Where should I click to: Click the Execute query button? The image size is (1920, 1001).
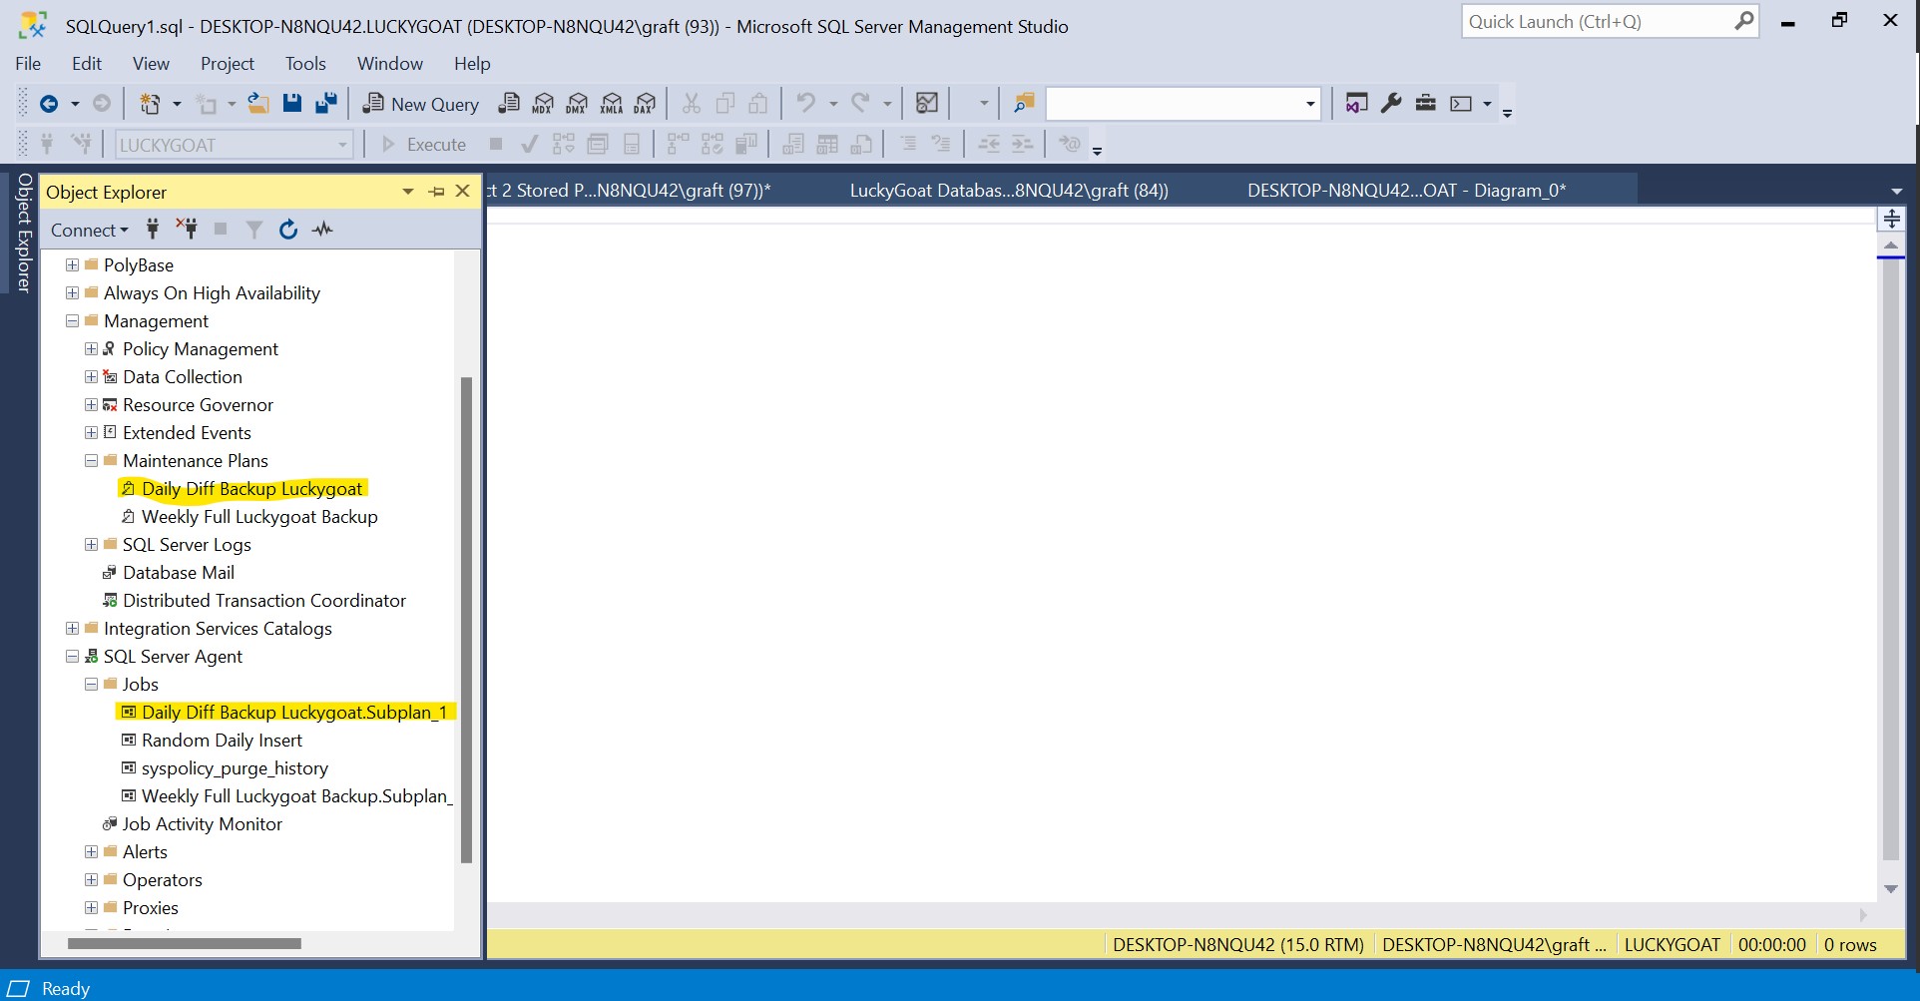[424, 145]
